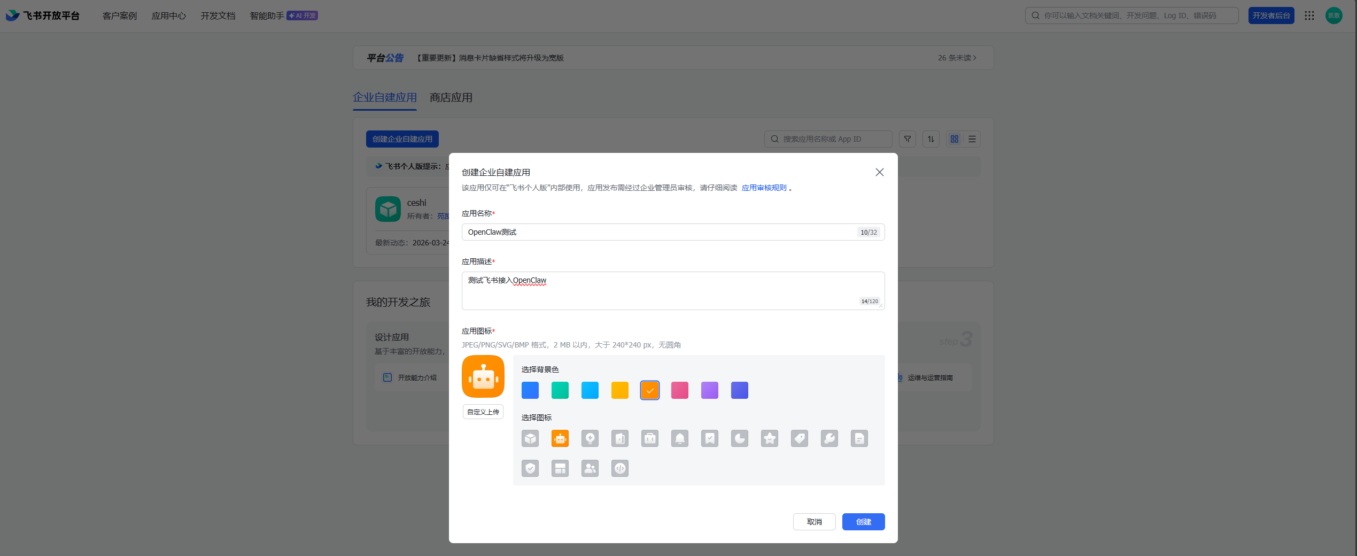The image size is (1357, 556).
Task: Pick the purple background color swatch
Action: point(709,390)
